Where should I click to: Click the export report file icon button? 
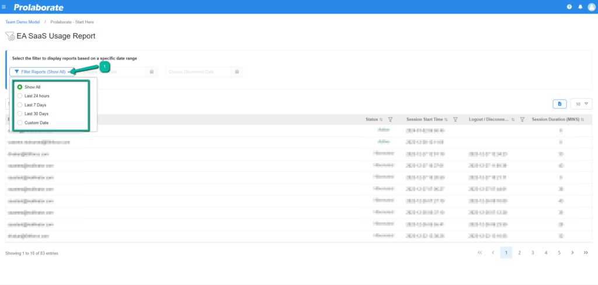560,104
